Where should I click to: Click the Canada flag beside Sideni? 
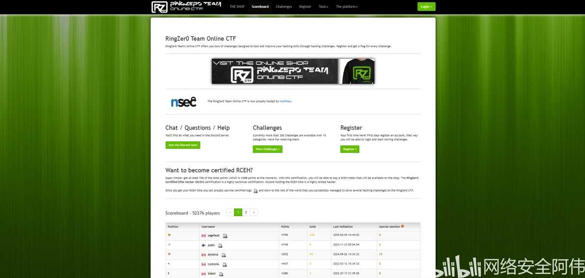tap(204, 274)
